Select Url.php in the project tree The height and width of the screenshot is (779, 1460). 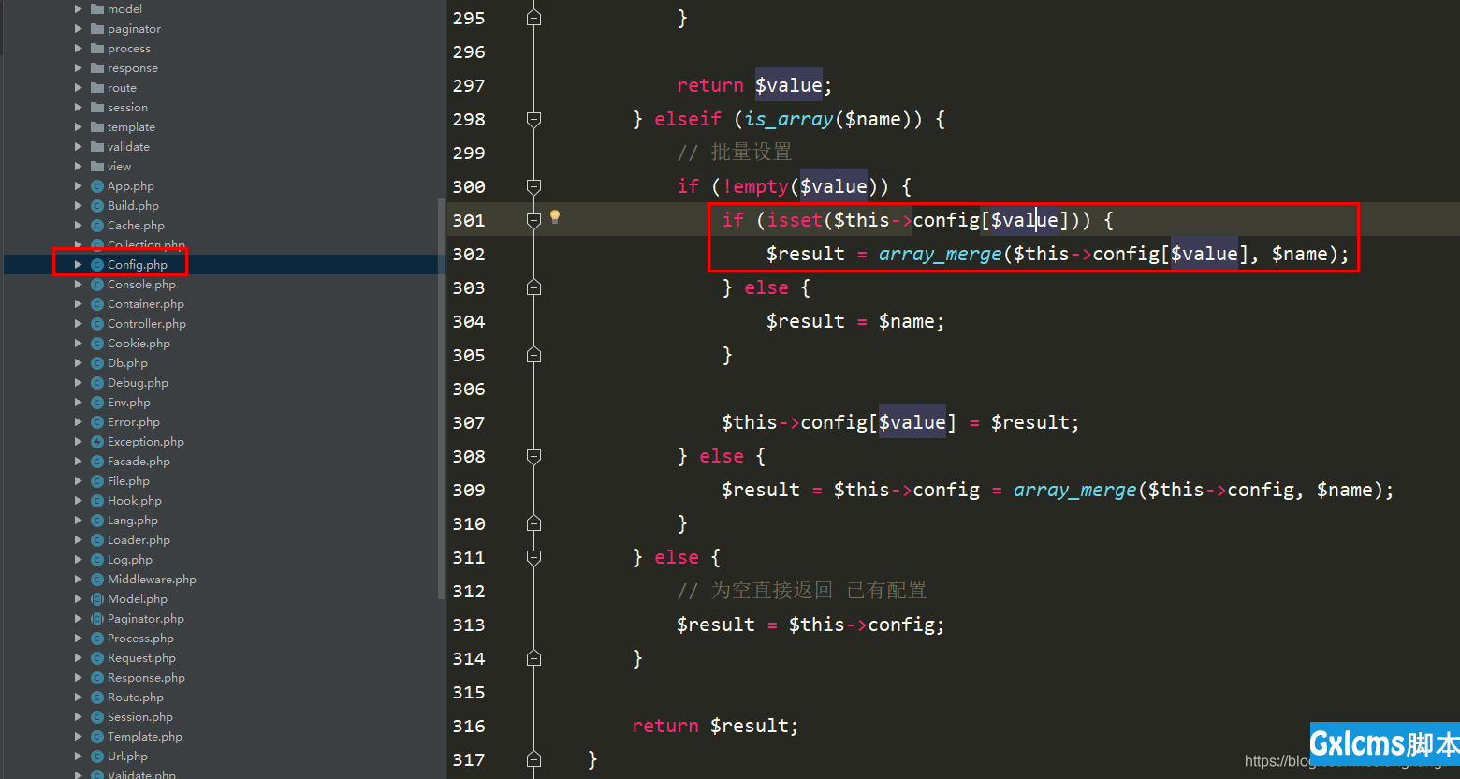[127, 757]
